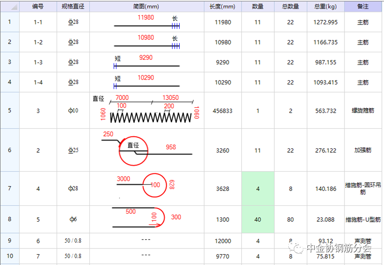Click total weight 987.155
This screenshot has height=265, width=384.
pos(325,62)
